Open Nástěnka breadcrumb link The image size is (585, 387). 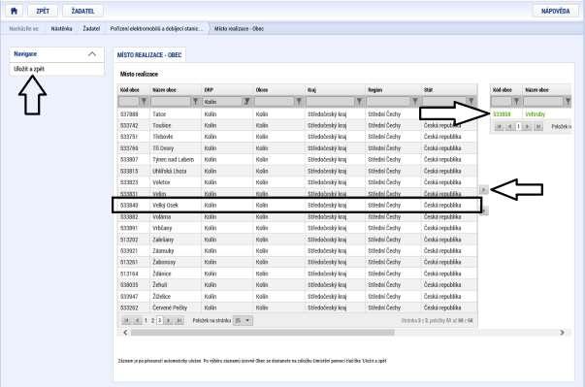click(x=61, y=28)
